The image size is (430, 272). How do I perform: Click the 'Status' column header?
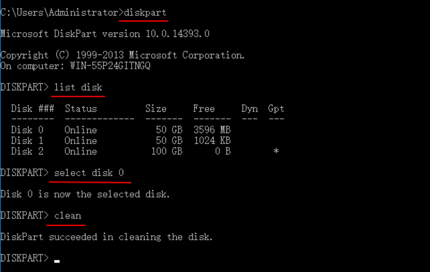[81, 108]
